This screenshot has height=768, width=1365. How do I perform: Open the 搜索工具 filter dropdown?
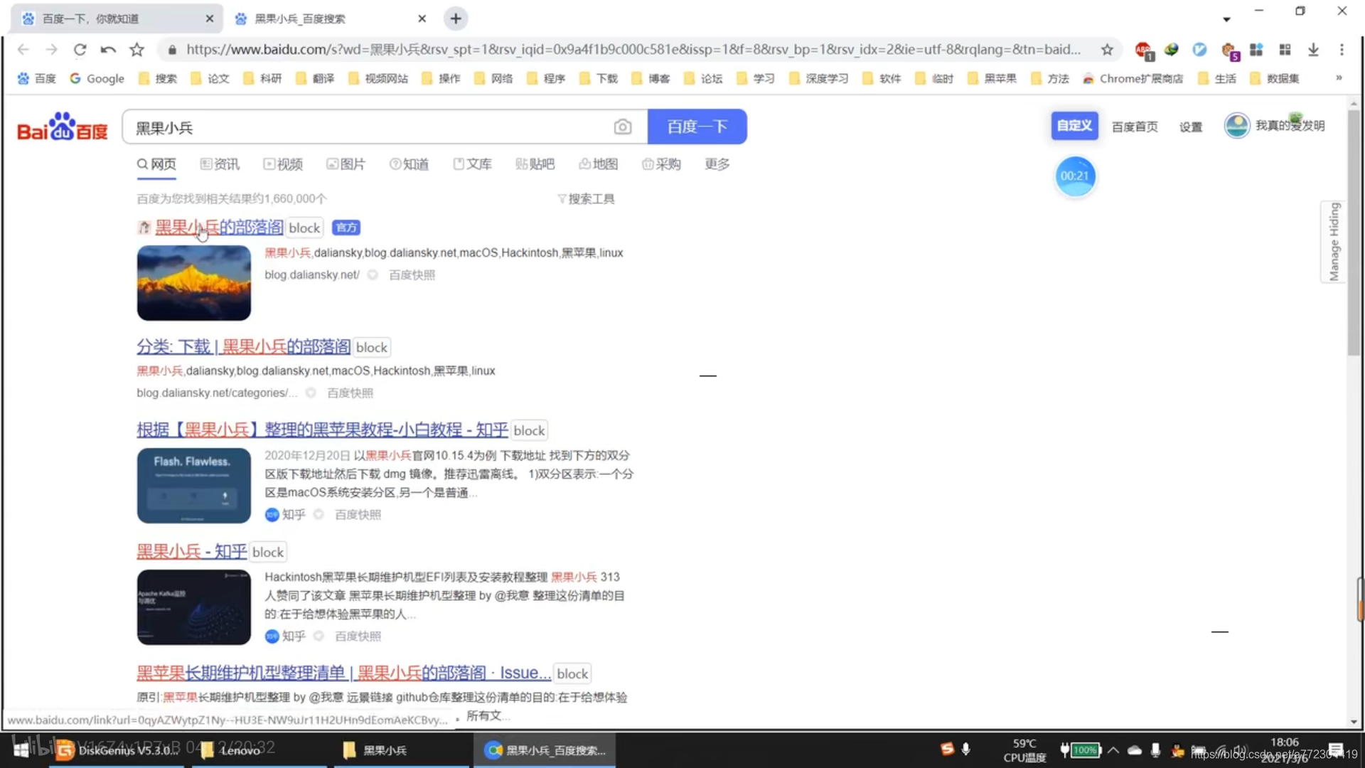[x=586, y=198]
